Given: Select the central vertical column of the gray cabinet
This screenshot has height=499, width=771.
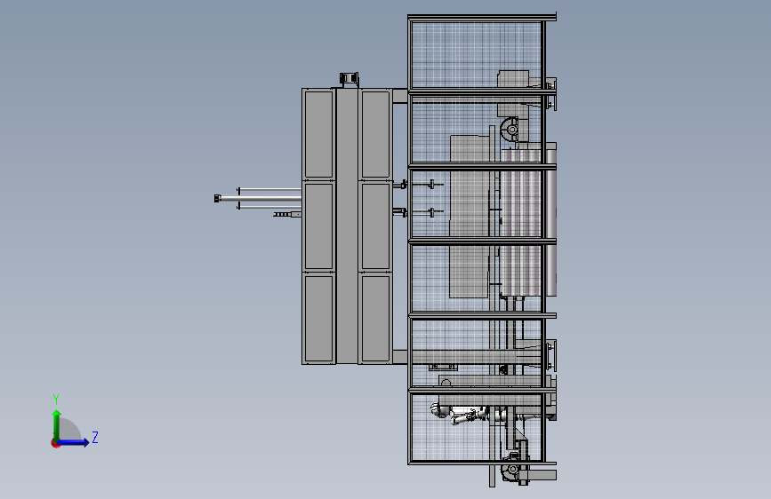Looking at the screenshot, I should [347, 226].
